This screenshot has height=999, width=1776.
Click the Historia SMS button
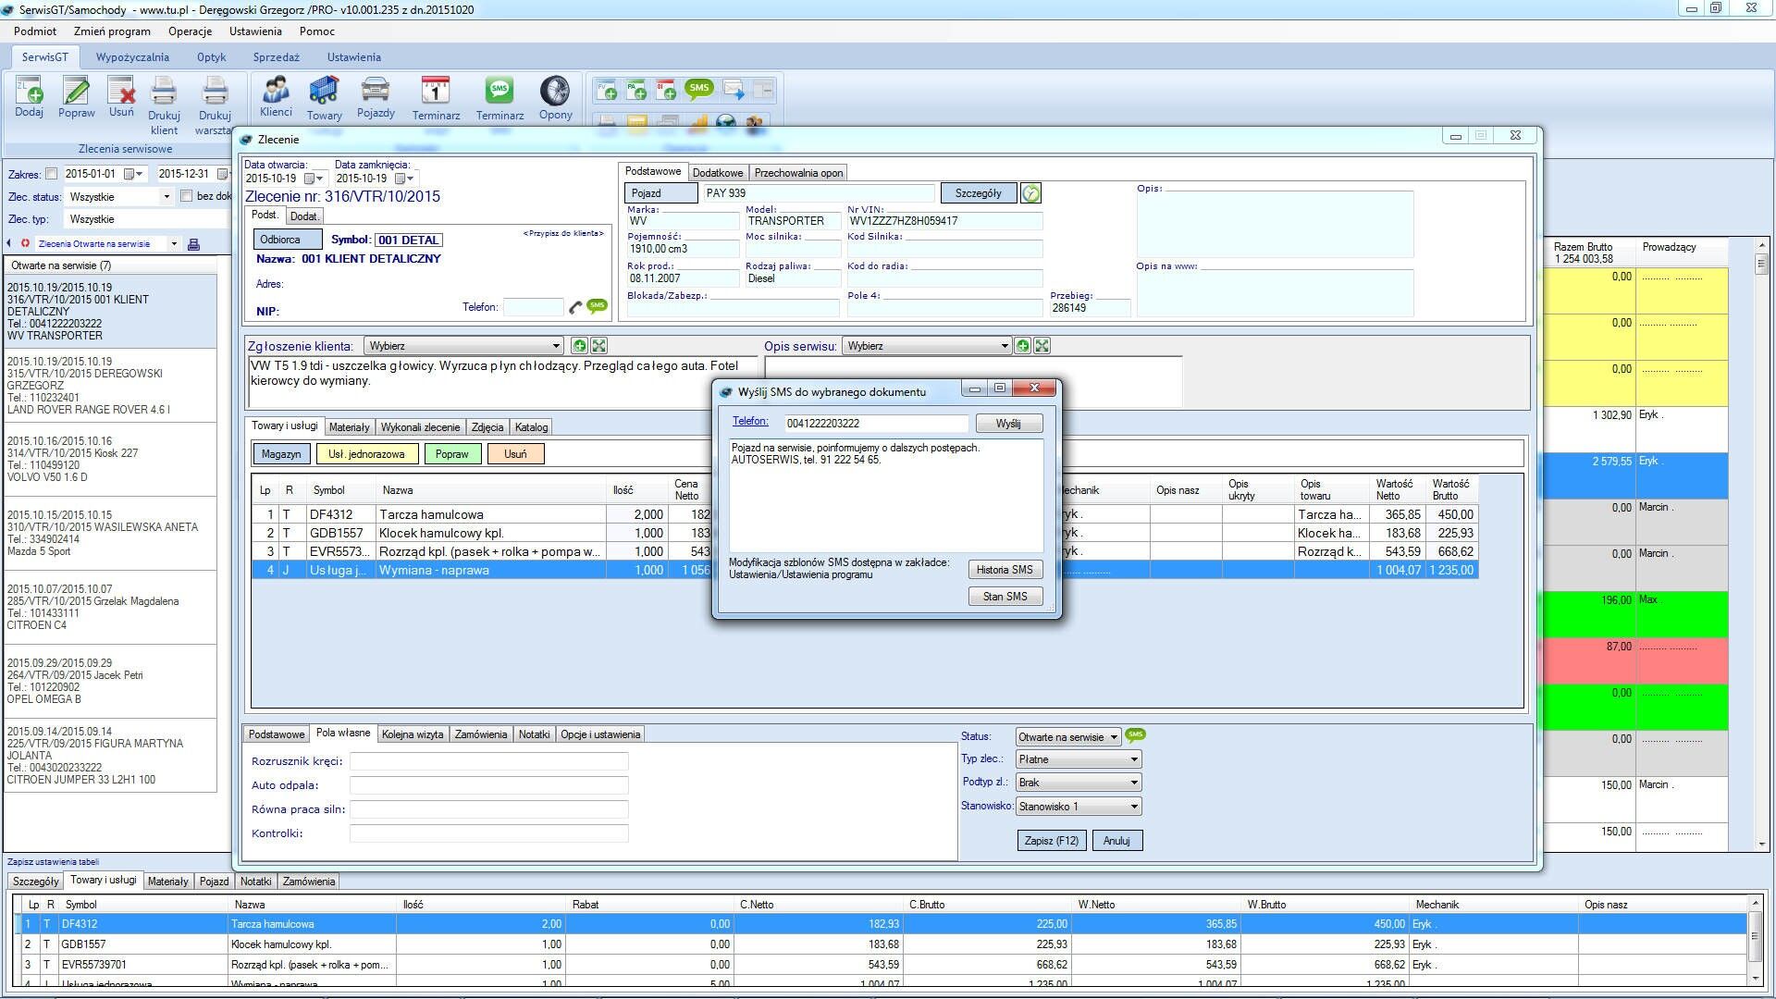pyautogui.click(x=1005, y=570)
